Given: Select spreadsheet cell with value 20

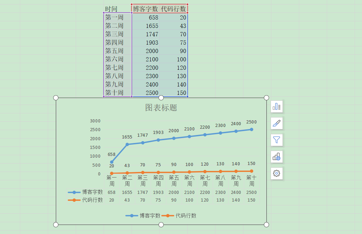Looking at the screenshot, I should coord(173,17).
